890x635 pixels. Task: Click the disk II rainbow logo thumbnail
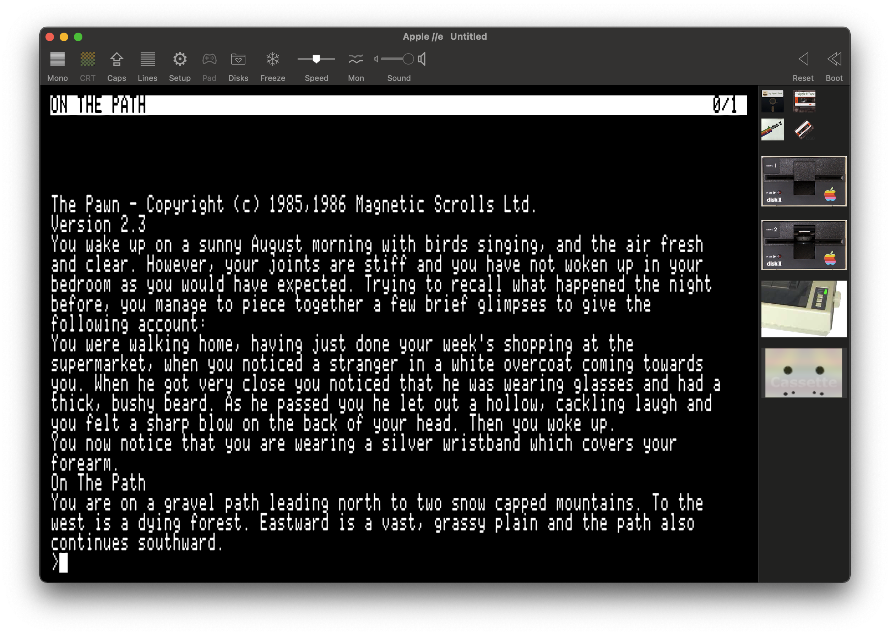772,129
